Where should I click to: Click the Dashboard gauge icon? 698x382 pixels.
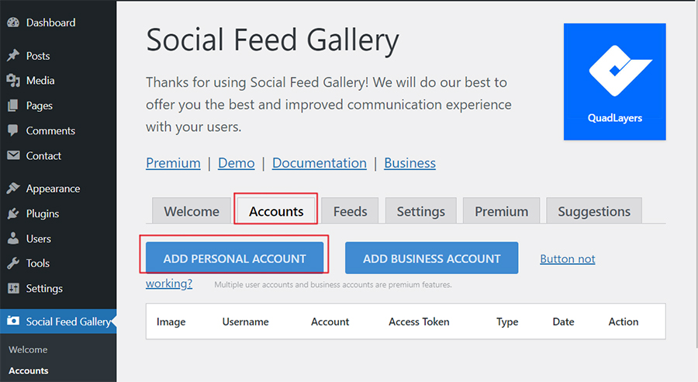[13, 23]
